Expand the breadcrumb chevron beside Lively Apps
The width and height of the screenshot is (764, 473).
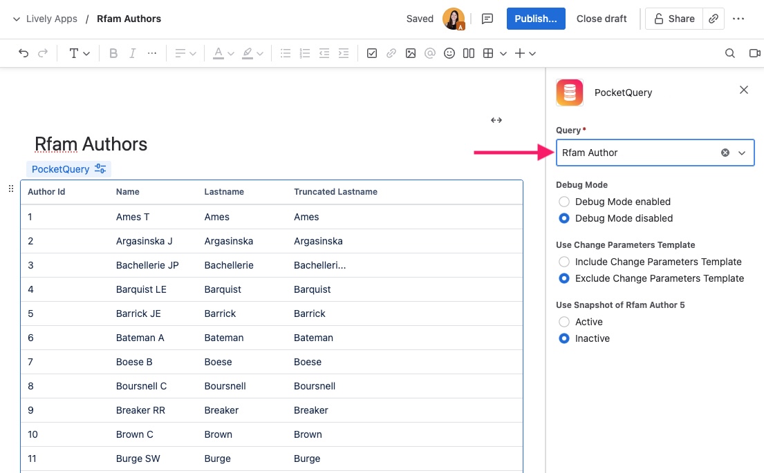[17, 19]
